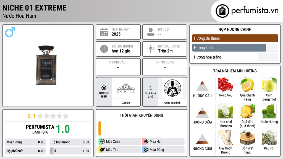Viewport: 283px width, 159px height.
Task: Click the HƯƠNG GIỮA label
Action: 202,122
